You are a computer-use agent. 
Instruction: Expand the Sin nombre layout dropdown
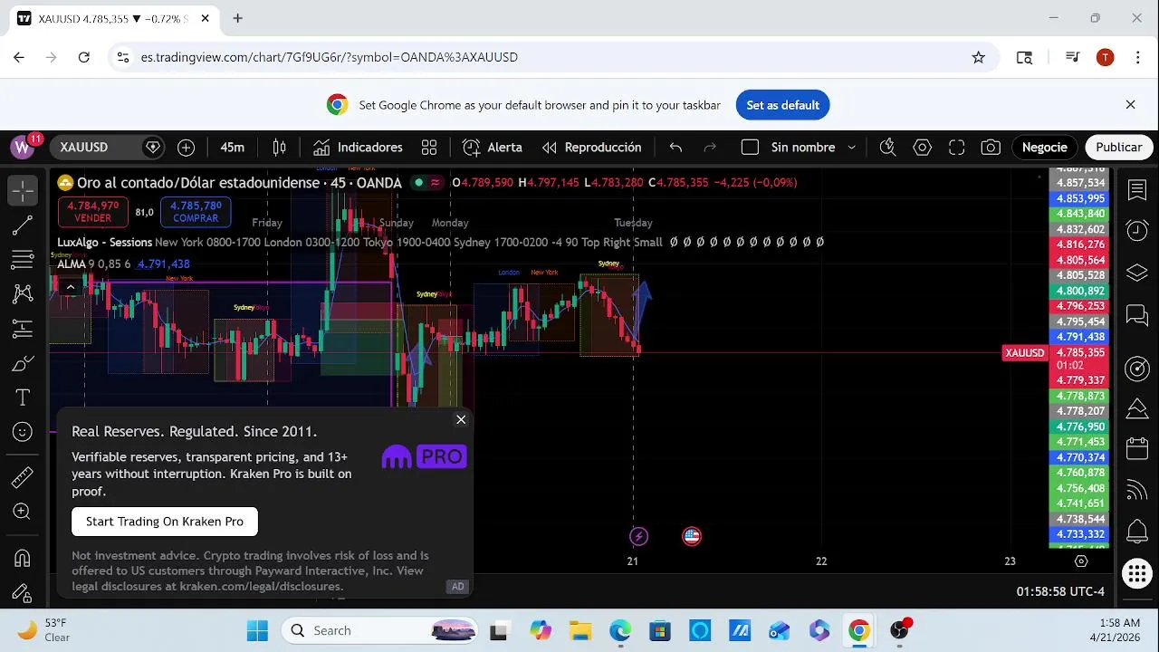(852, 147)
